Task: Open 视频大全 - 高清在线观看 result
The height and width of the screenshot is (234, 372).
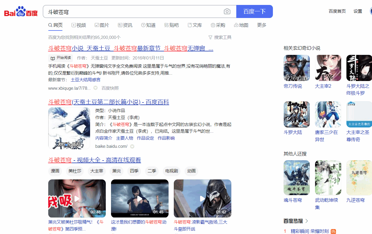Action: [94, 160]
